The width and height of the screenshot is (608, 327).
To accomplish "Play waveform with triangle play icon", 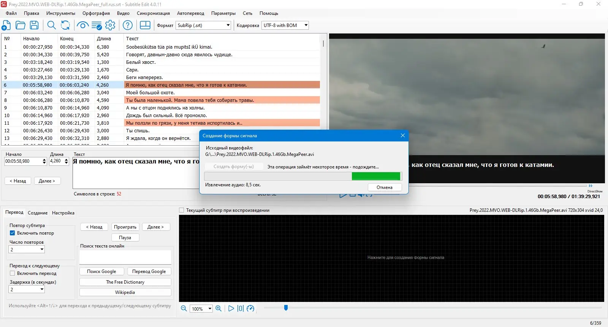I will coord(231,308).
